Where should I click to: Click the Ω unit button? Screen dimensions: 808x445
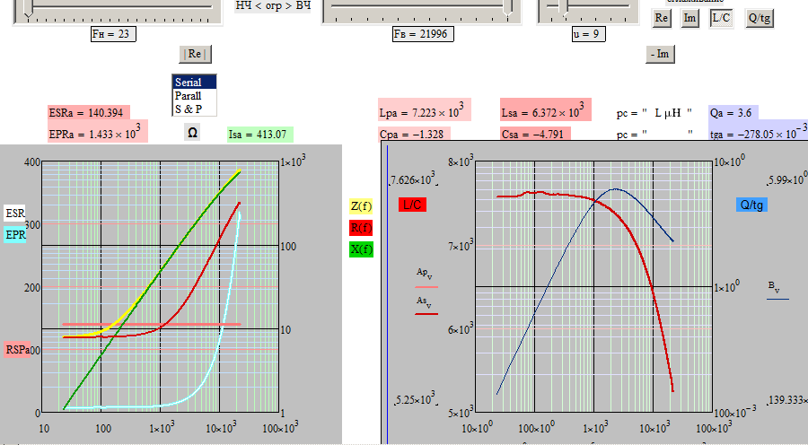click(x=192, y=133)
